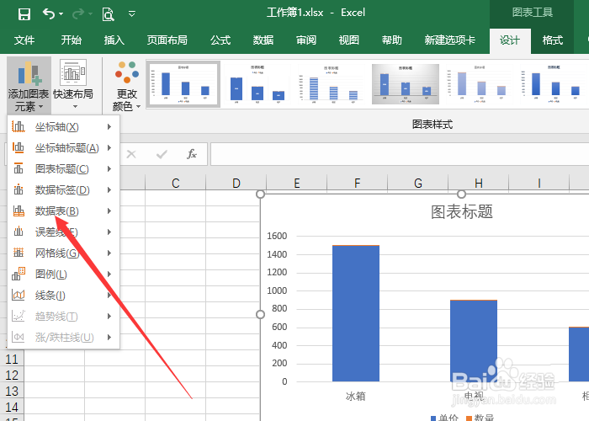Click the 冰箱 blue bar in chart
Image resolution: width=589 pixels, height=421 pixels.
pyautogui.click(x=356, y=313)
